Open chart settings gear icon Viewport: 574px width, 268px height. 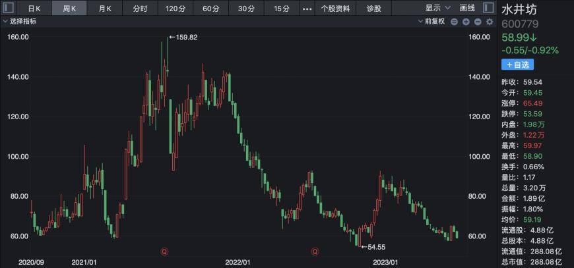coord(490,22)
